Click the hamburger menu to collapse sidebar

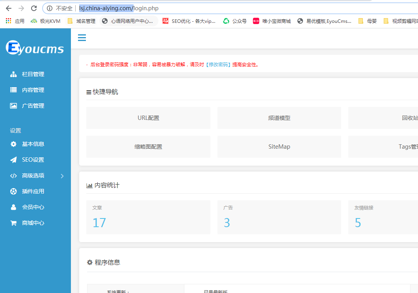click(x=82, y=37)
